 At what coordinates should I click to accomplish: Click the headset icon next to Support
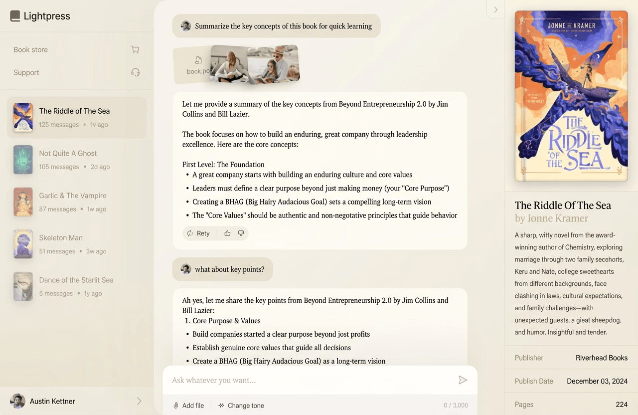[x=135, y=72]
